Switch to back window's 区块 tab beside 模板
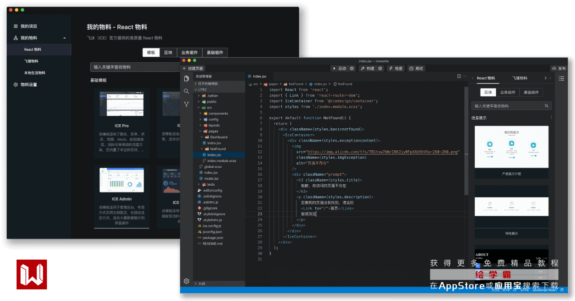The image size is (575, 301). (168, 52)
